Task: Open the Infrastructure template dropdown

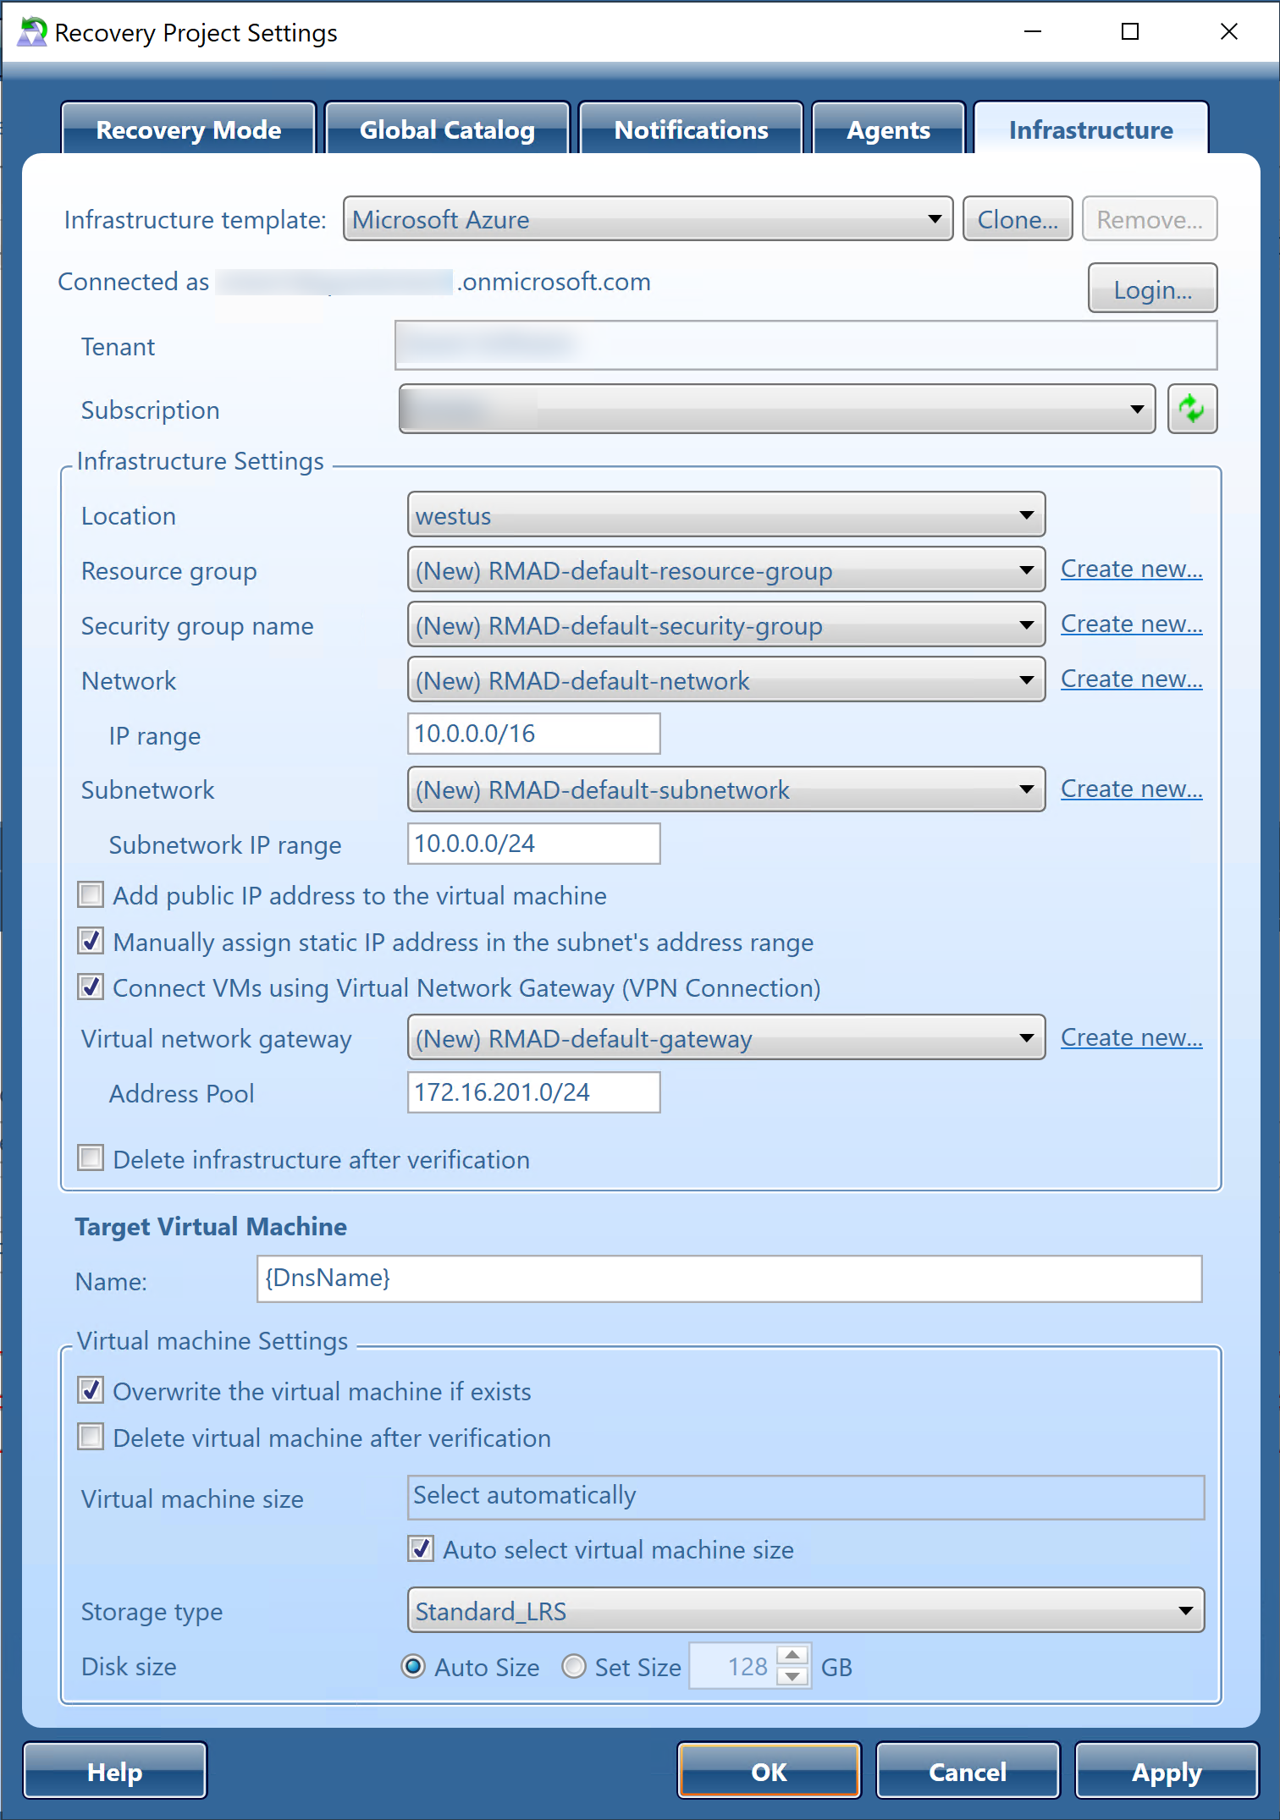Action: click(648, 219)
